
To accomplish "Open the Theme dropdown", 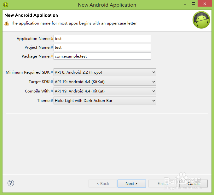I will (105, 101).
